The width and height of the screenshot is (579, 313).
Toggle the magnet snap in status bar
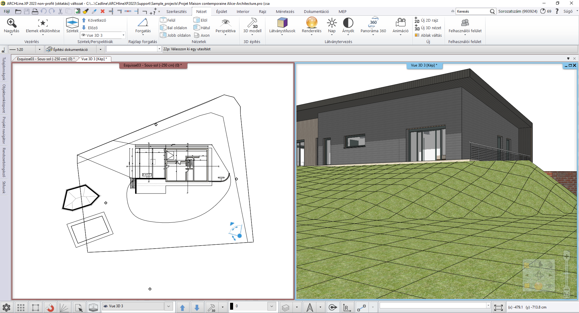click(x=50, y=307)
